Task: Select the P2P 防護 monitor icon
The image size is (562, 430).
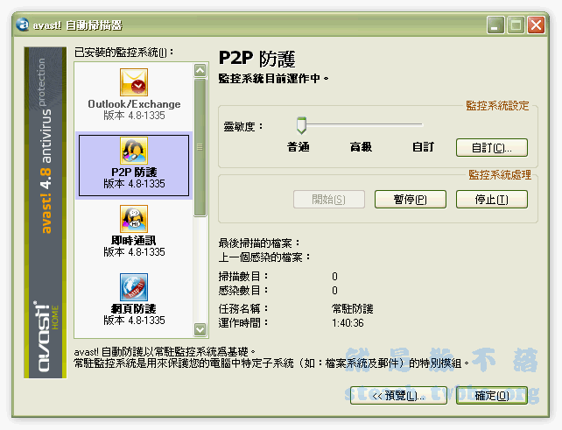Action: pos(134,151)
